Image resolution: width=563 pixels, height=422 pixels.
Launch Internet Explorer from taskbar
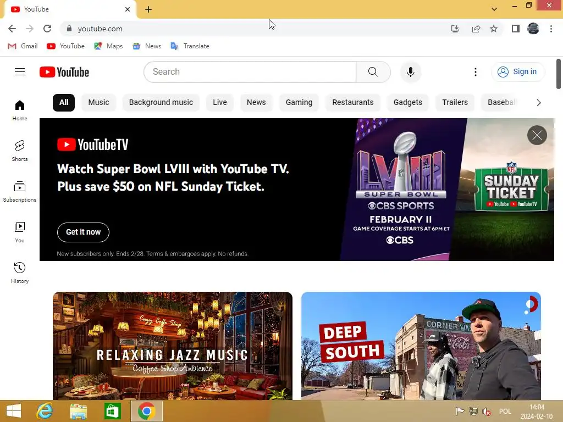(x=45, y=411)
